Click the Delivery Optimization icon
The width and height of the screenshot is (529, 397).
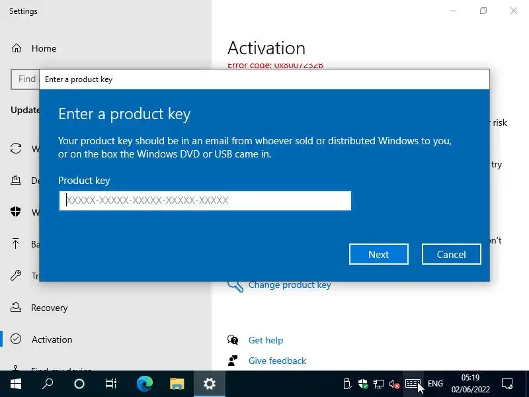pyautogui.click(x=16, y=180)
